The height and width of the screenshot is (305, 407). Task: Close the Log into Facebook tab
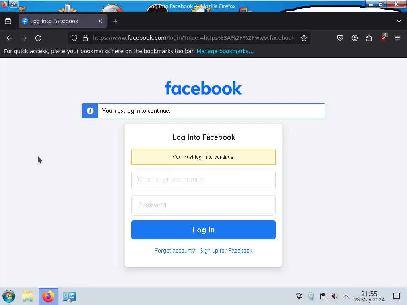click(100, 21)
